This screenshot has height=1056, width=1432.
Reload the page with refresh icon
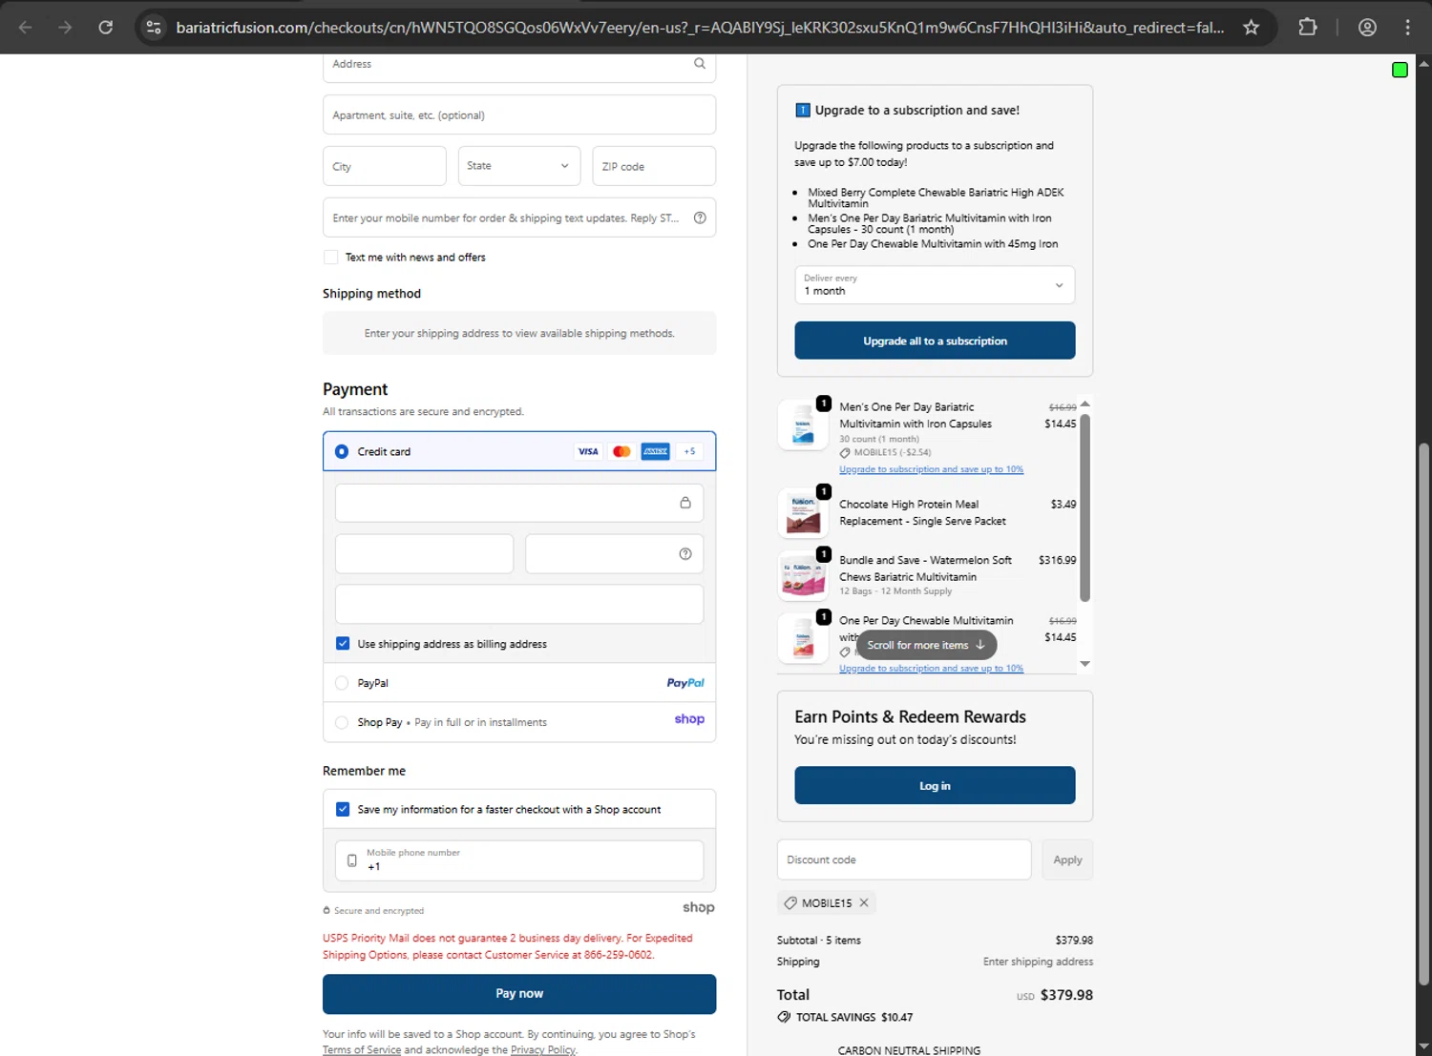(x=106, y=27)
